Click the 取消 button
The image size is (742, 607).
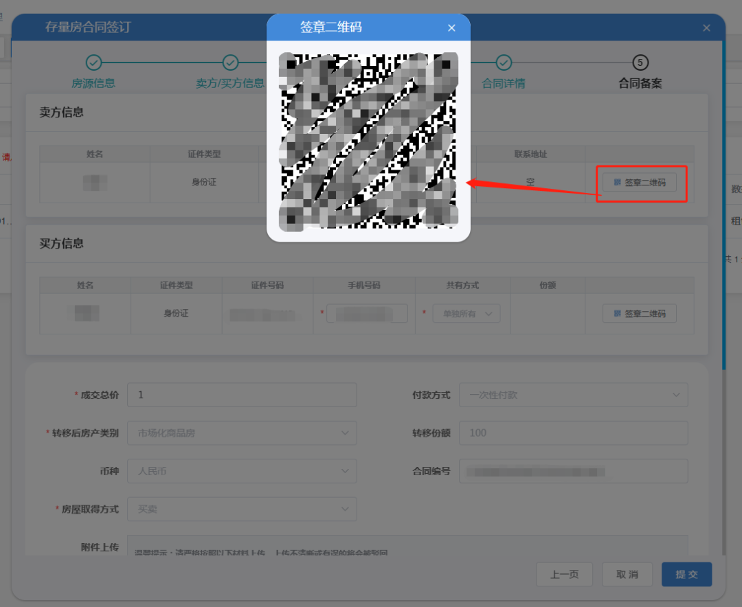627,574
